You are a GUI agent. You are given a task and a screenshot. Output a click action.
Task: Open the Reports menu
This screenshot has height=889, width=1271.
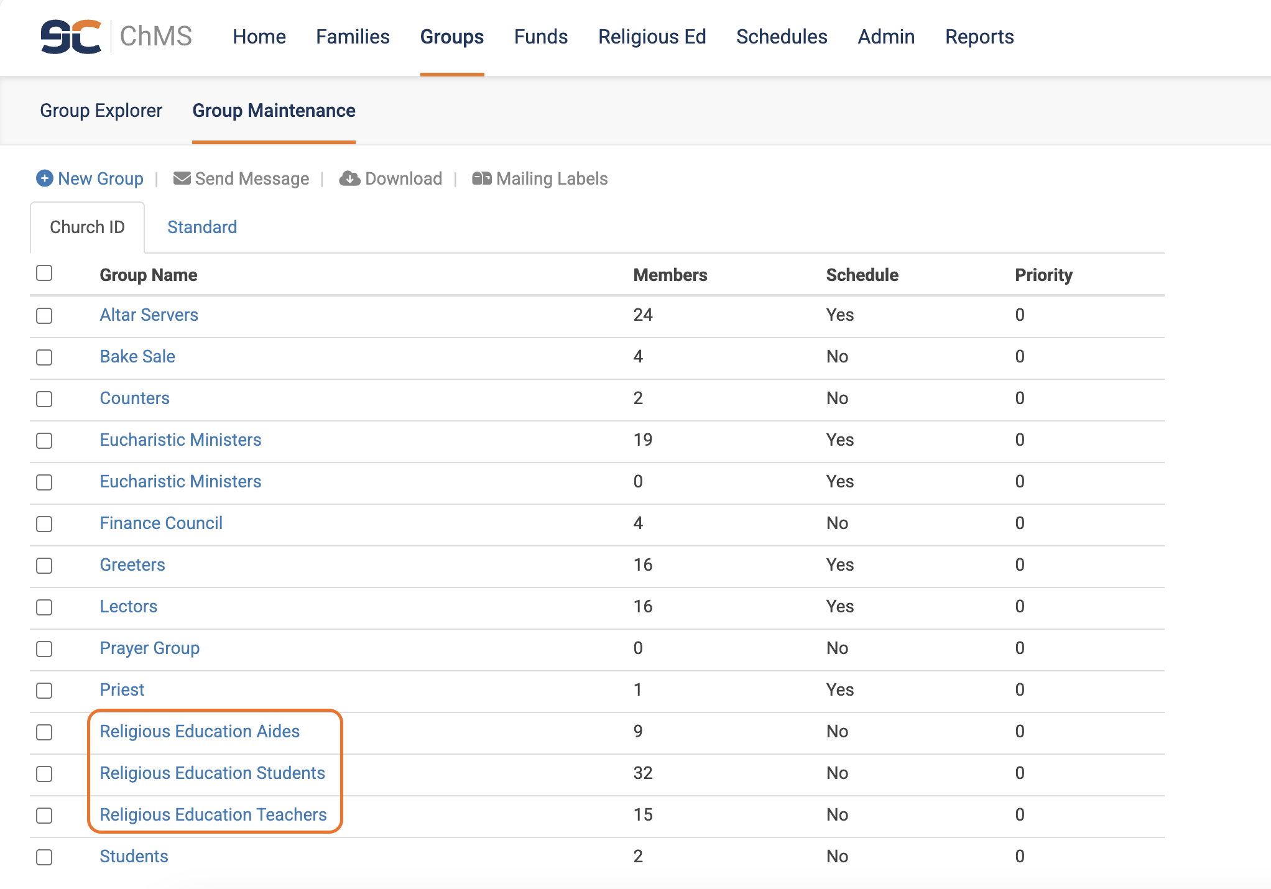pos(979,37)
